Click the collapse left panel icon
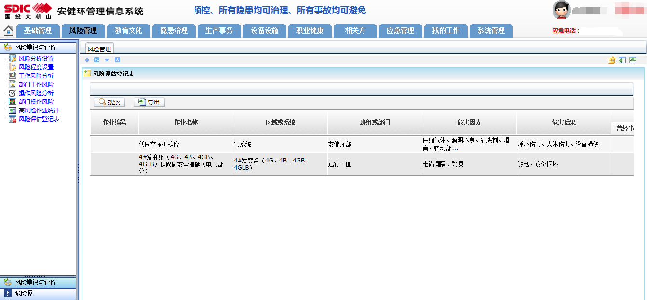The image size is (647, 300). 622,60
